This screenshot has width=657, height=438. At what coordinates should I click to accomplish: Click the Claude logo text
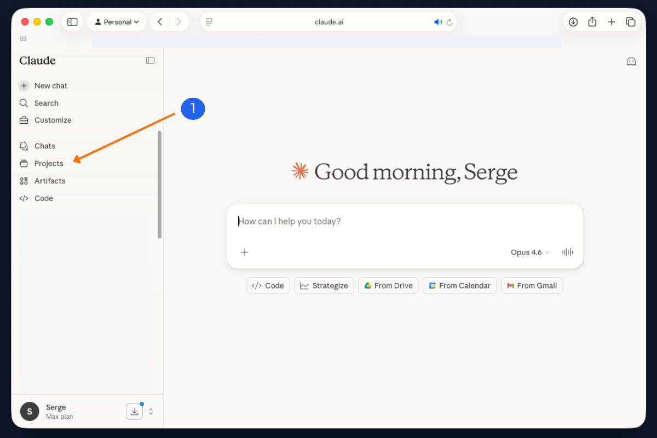click(x=37, y=60)
